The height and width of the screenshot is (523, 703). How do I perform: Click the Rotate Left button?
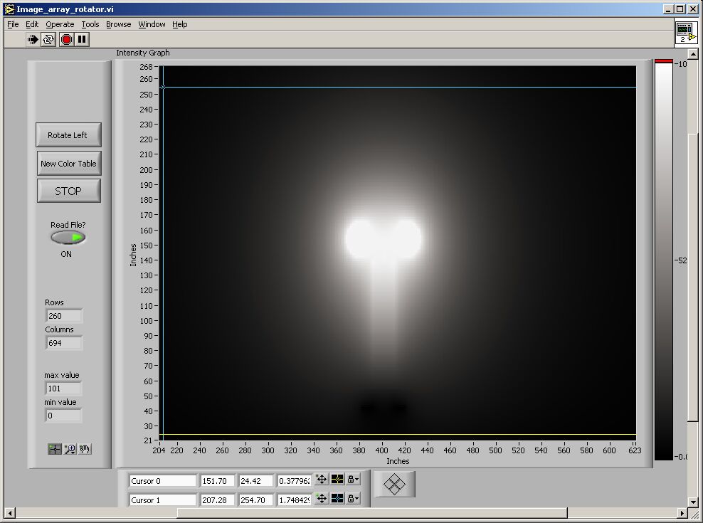(x=68, y=135)
